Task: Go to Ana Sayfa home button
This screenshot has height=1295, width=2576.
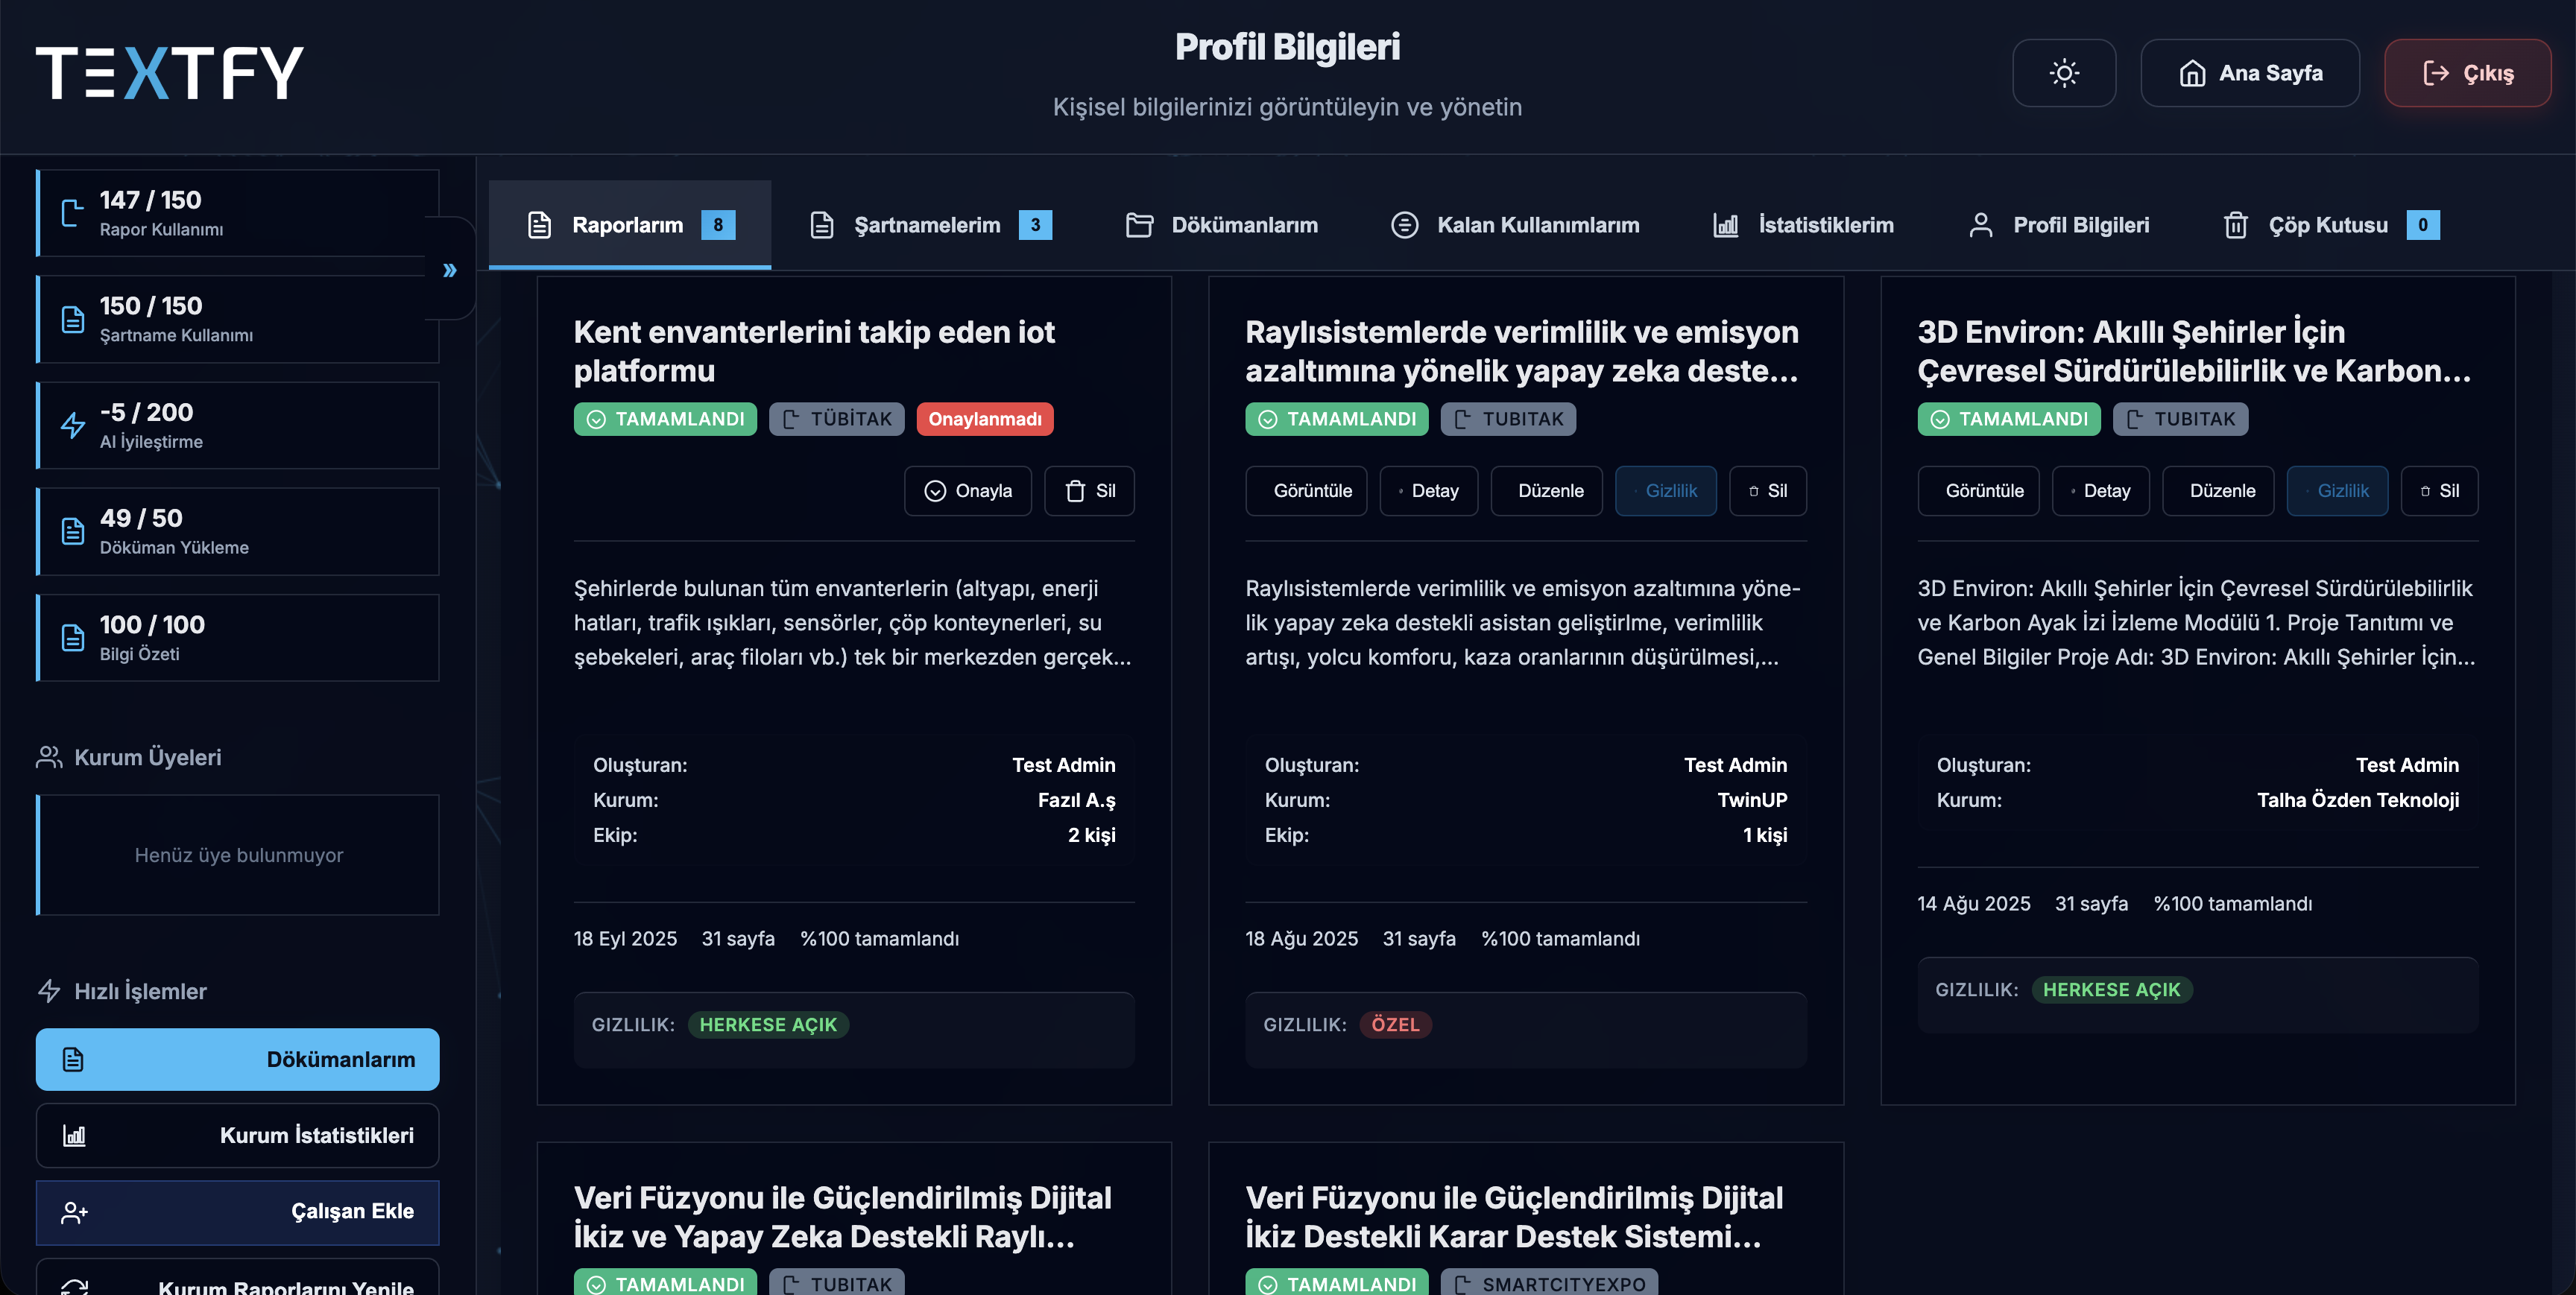Action: pyautogui.click(x=2250, y=73)
